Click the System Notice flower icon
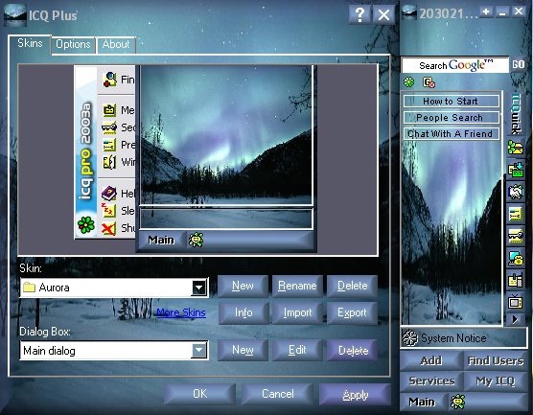Image resolution: width=533 pixels, height=415 pixels. pos(410,338)
